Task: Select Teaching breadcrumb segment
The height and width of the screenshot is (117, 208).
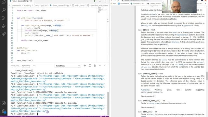Action: click(x=27, y=6)
